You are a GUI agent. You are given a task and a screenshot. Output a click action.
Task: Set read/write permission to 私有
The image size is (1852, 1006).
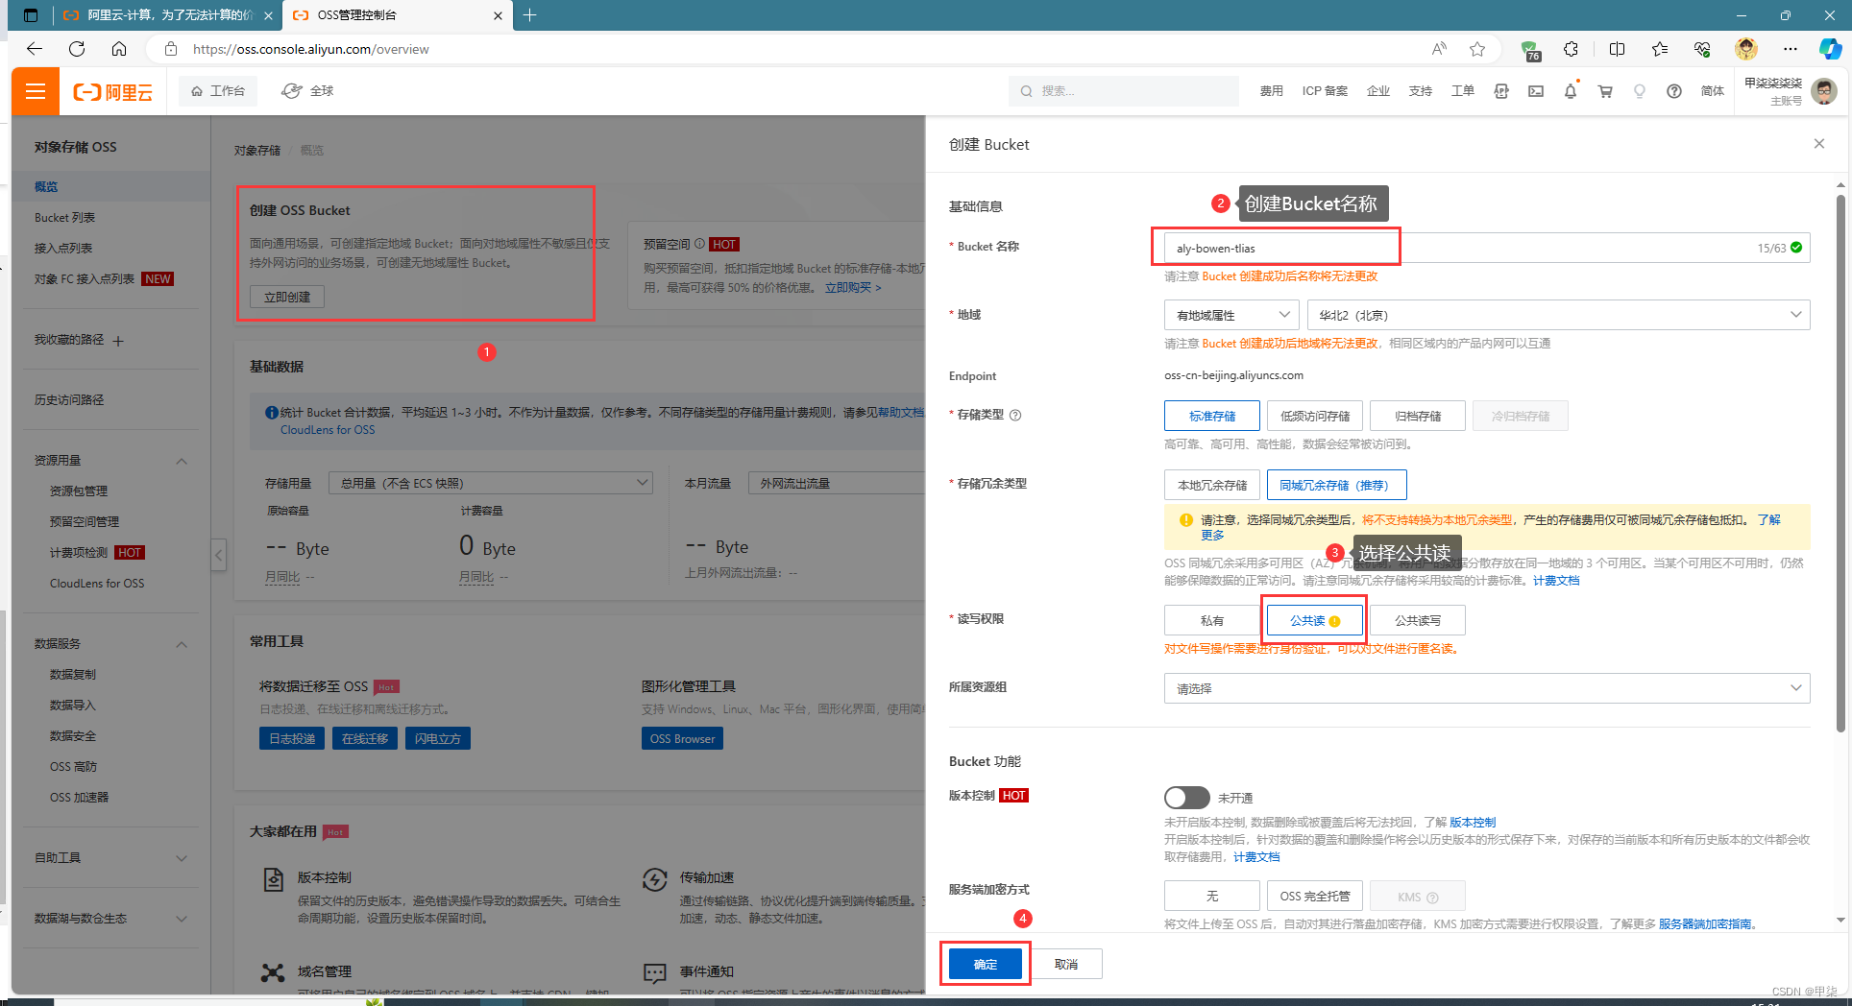click(x=1212, y=620)
